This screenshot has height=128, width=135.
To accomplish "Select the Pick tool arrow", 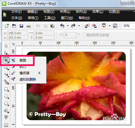I will point(6,46).
